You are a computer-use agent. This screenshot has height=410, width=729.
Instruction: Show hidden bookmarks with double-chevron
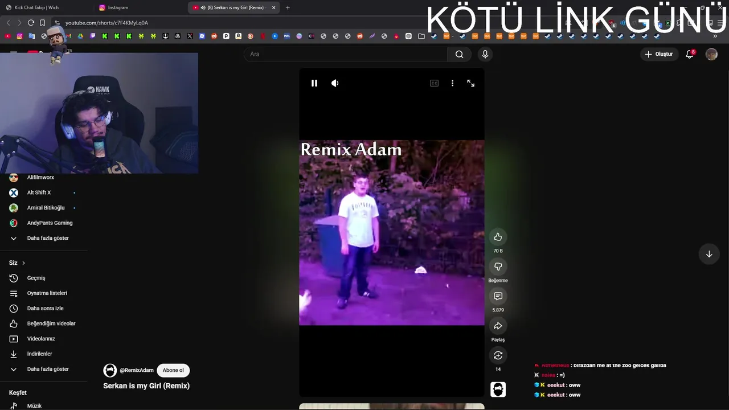(715, 36)
